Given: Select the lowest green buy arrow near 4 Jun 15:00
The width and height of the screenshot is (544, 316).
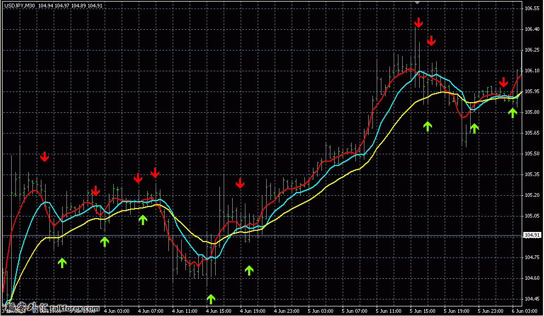Looking at the screenshot, I should (210, 298).
